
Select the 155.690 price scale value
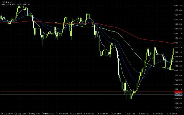pos(178,66)
